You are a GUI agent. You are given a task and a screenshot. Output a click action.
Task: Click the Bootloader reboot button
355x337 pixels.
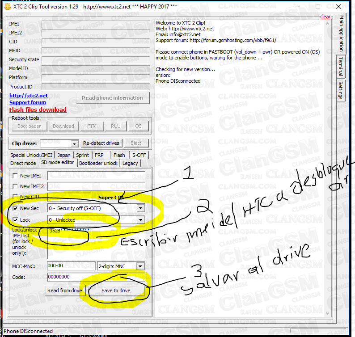coord(29,126)
